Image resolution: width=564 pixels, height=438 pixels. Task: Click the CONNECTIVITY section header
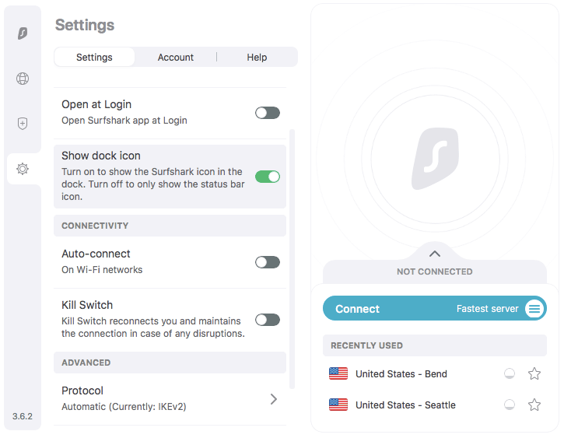[170, 226]
